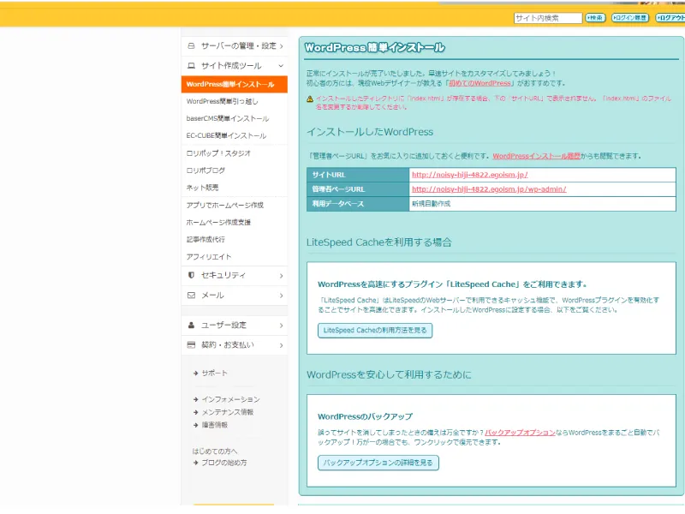The width and height of the screenshot is (685, 514).
Task: Select WordPress簡単インストール in the sidebar
Action: 234,84
